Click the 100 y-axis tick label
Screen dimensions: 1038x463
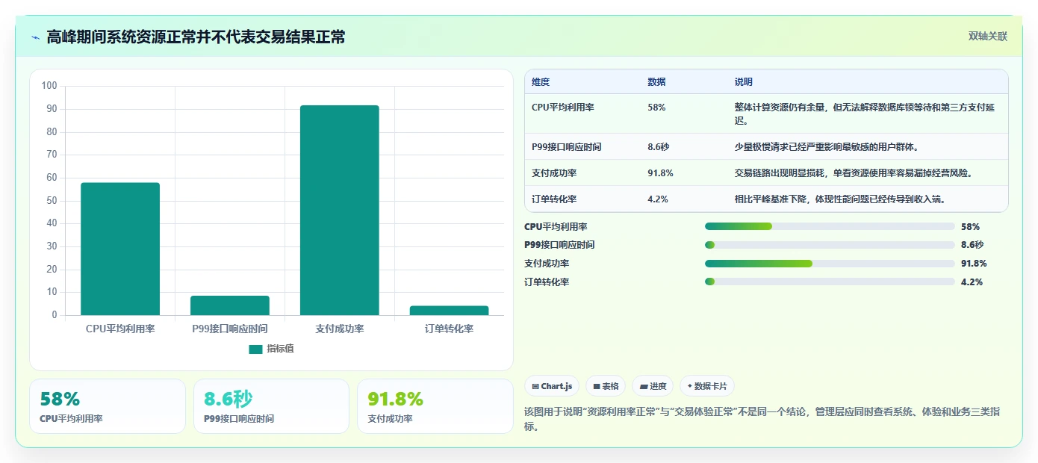click(x=49, y=86)
